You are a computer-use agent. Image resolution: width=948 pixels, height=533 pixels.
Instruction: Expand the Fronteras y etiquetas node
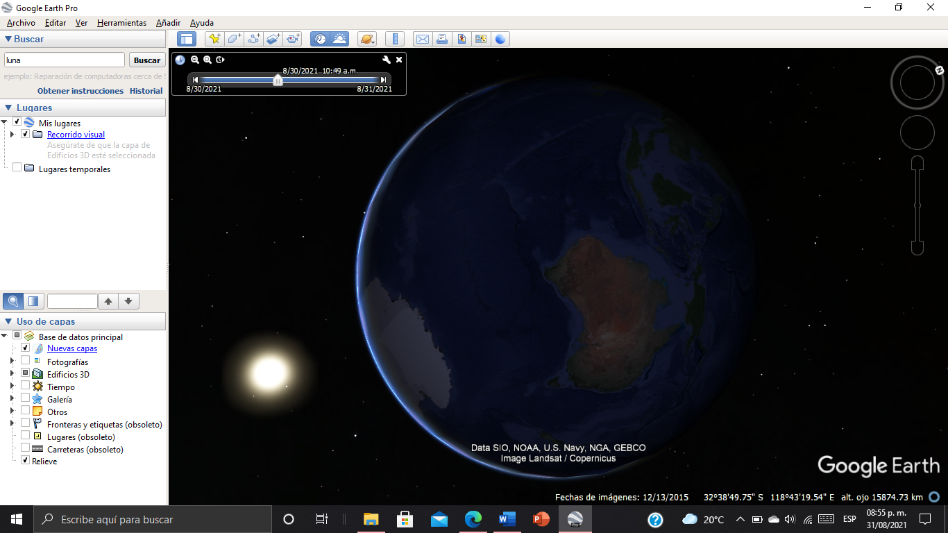point(12,424)
